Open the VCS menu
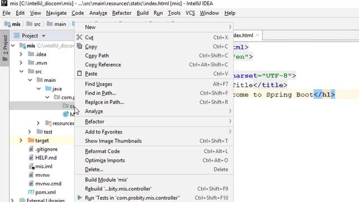 point(190,13)
